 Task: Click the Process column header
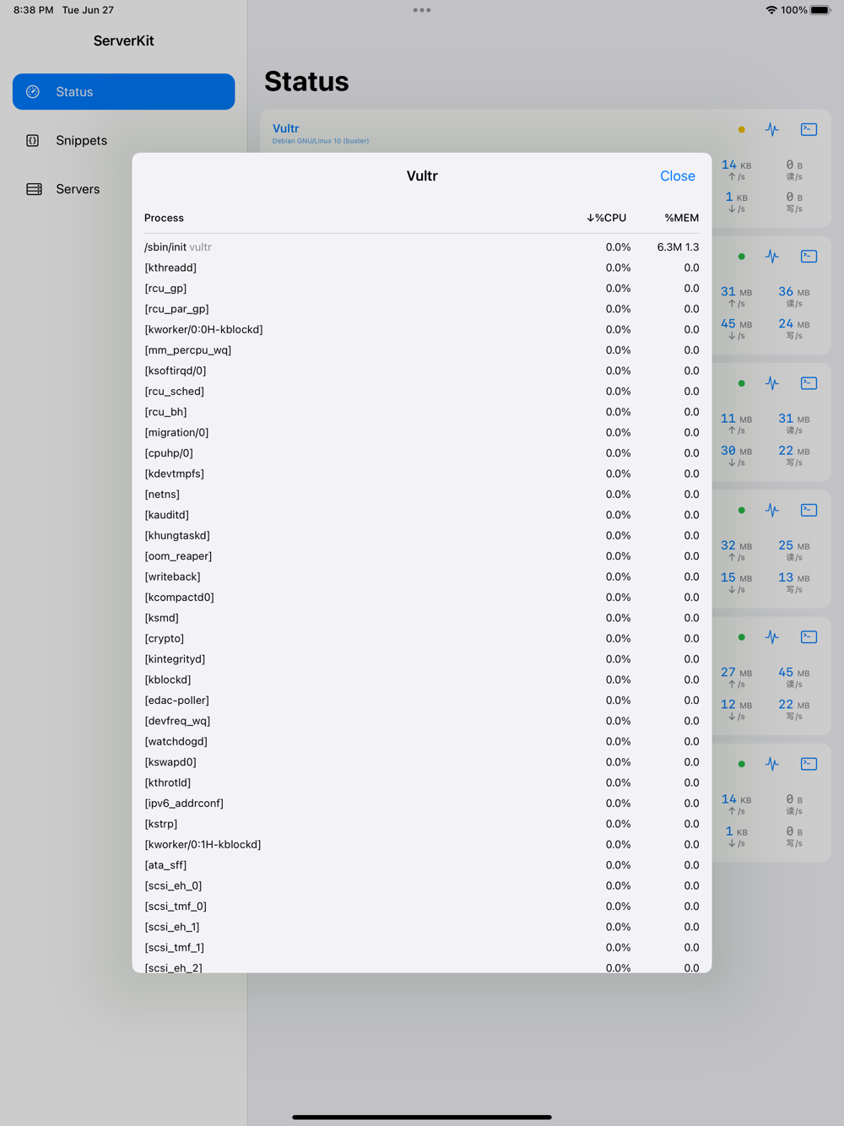pyautogui.click(x=164, y=218)
